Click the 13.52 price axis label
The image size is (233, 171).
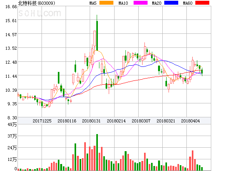[11, 48]
